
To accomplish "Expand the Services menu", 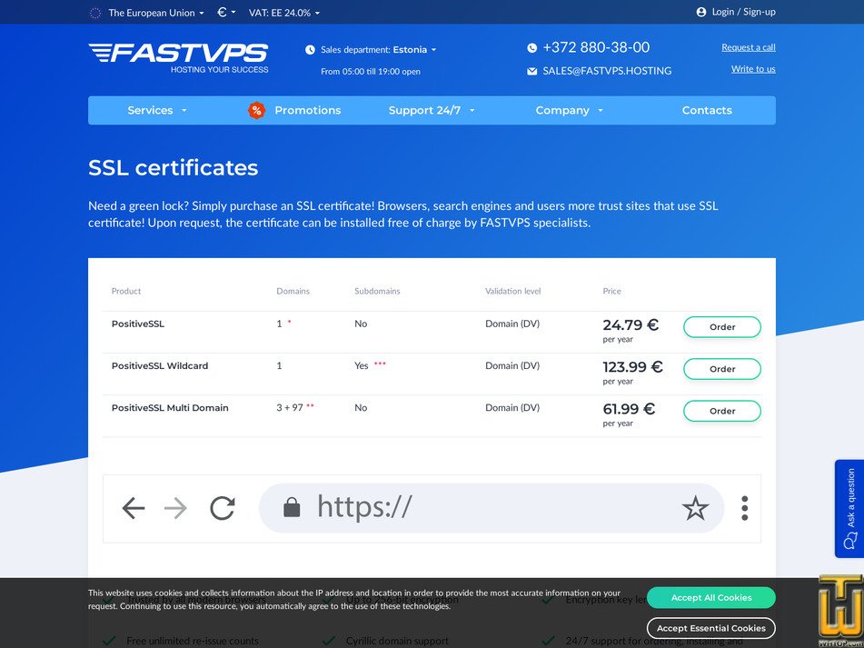I will [x=157, y=110].
